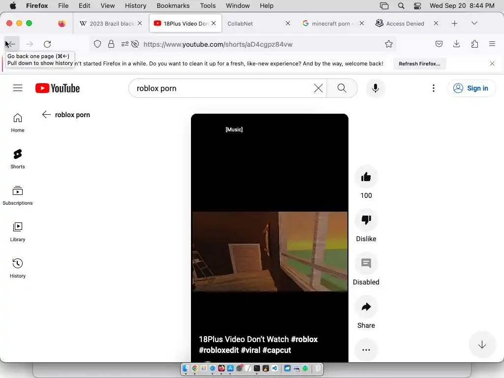Open the Tools menu in menu bar
Viewport: 504px width, 378px height.
point(208,6)
